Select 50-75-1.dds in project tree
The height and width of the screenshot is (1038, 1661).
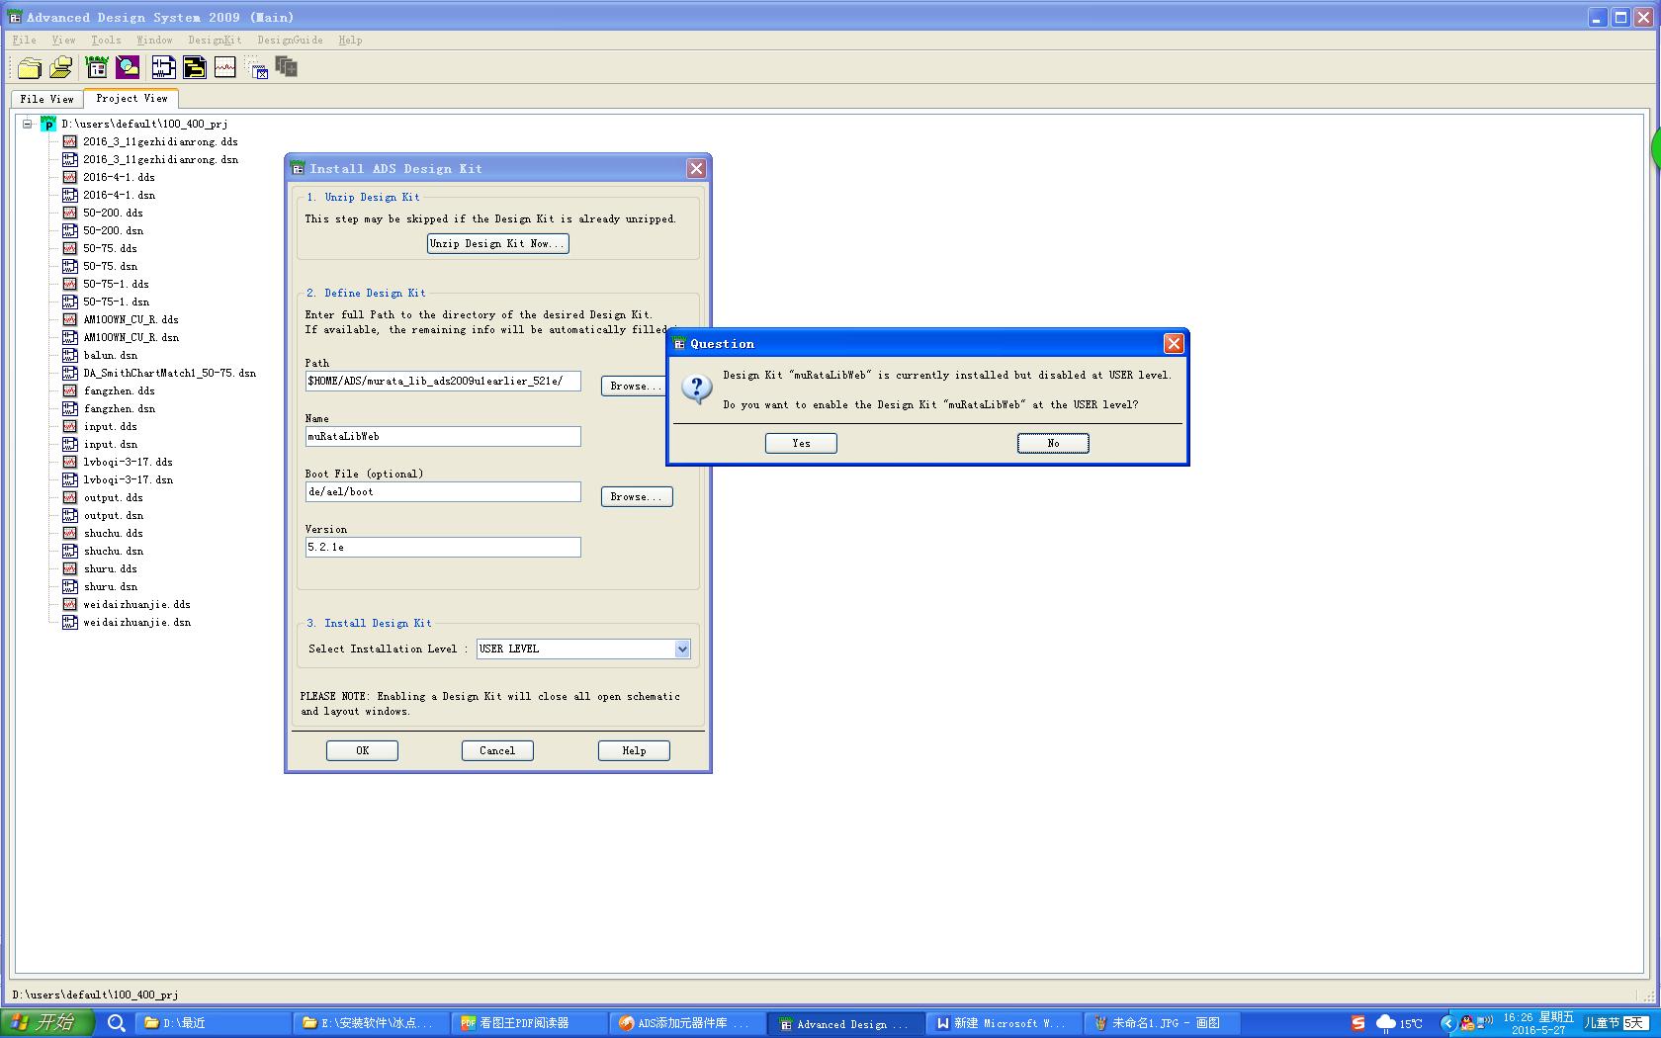(116, 285)
